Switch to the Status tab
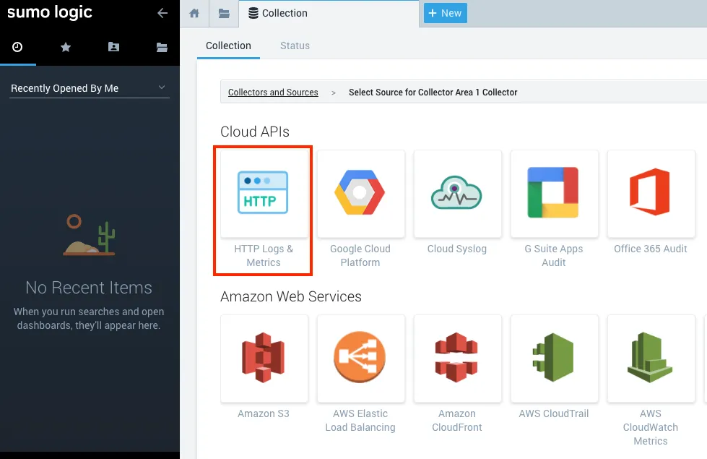Screen dimensions: 707x459 [295, 46]
